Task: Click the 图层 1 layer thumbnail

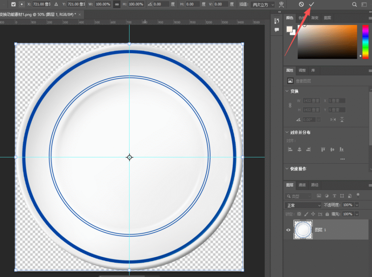Action: point(303,230)
